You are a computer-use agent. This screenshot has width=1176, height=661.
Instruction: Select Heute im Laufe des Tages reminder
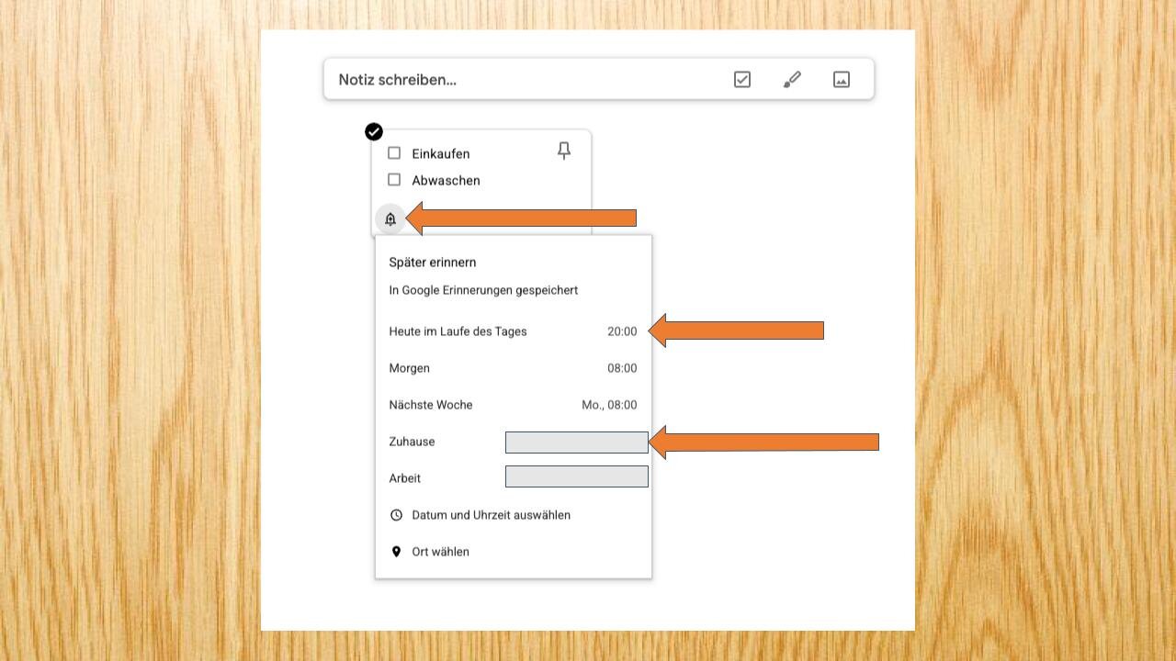(x=513, y=331)
